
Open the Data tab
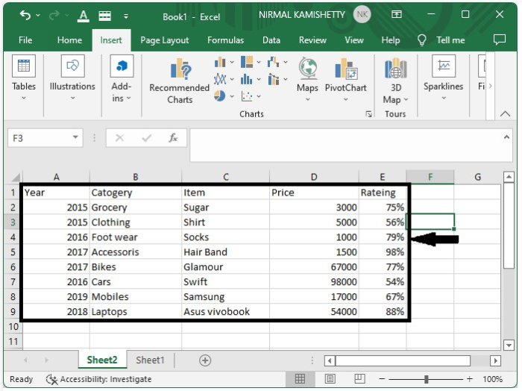coord(271,40)
